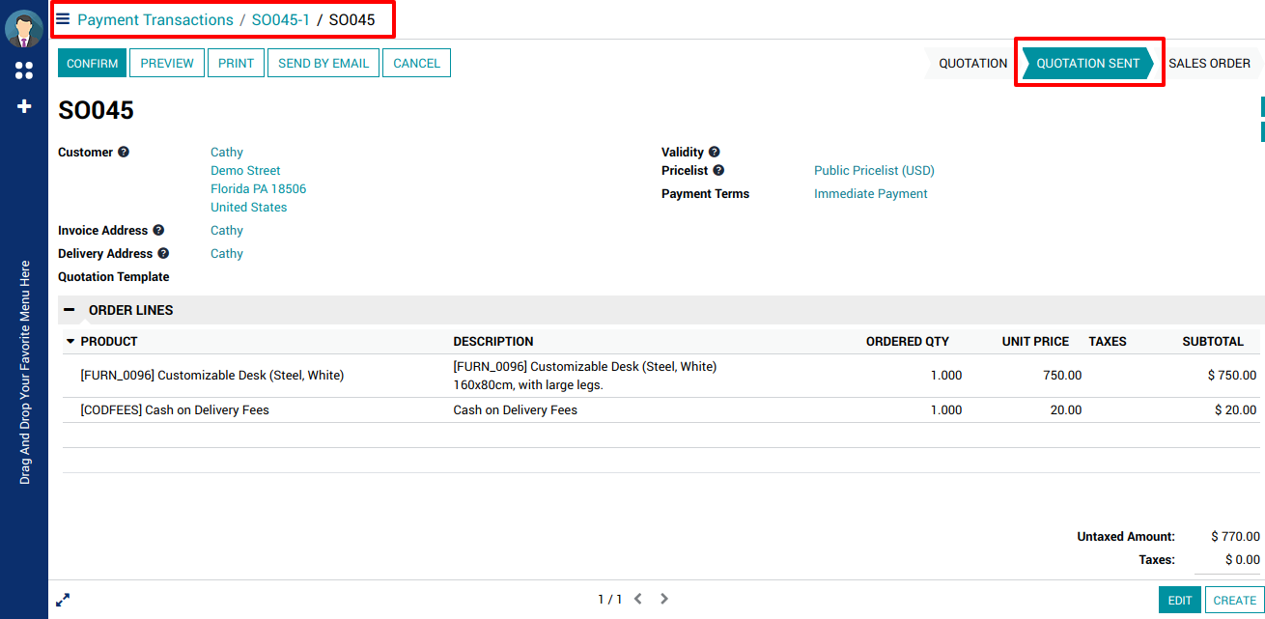This screenshot has width=1265, height=619.
Task: Open the Product column dropdown arrow
Action: pyautogui.click(x=70, y=341)
